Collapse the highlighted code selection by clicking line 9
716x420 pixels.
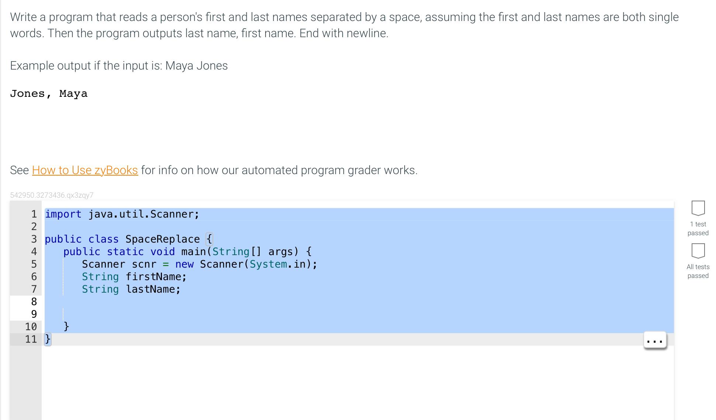(x=34, y=314)
